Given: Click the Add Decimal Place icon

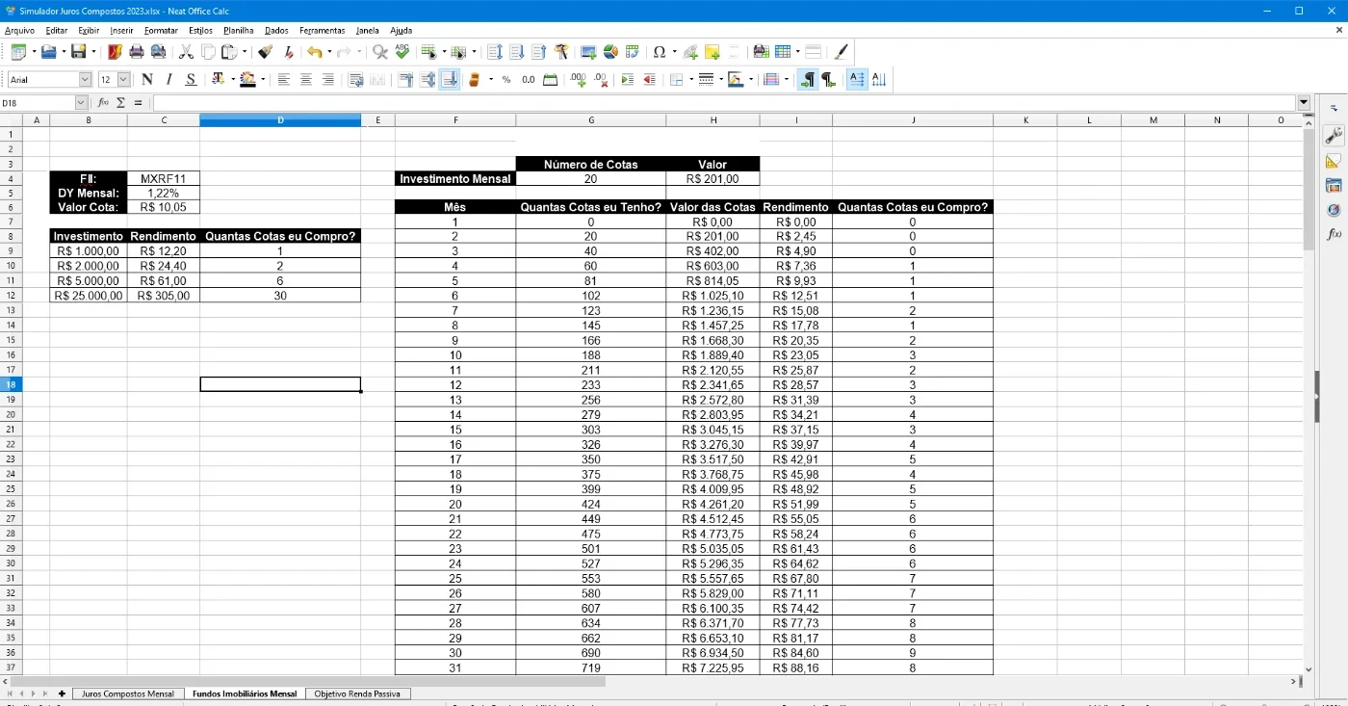Looking at the screenshot, I should coord(578,80).
